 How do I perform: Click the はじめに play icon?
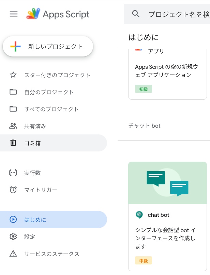point(13,220)
